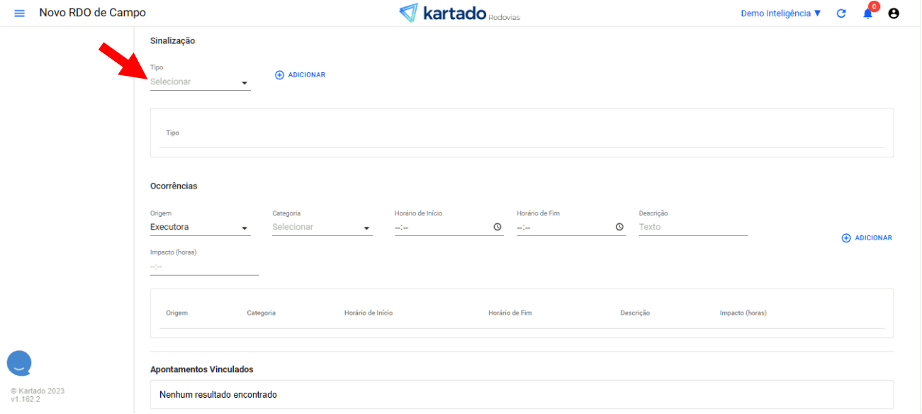922x414 pixels.
Task: Click Adicionar button for Ocorrências
Action: [866, 238]
